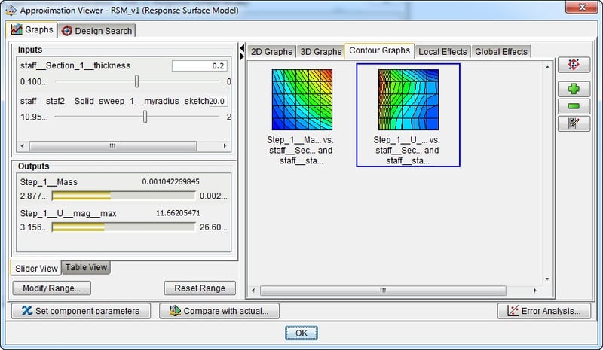Open the Local Effects tab
Viewport: 603px width, 350px height.
pos(442,51)
